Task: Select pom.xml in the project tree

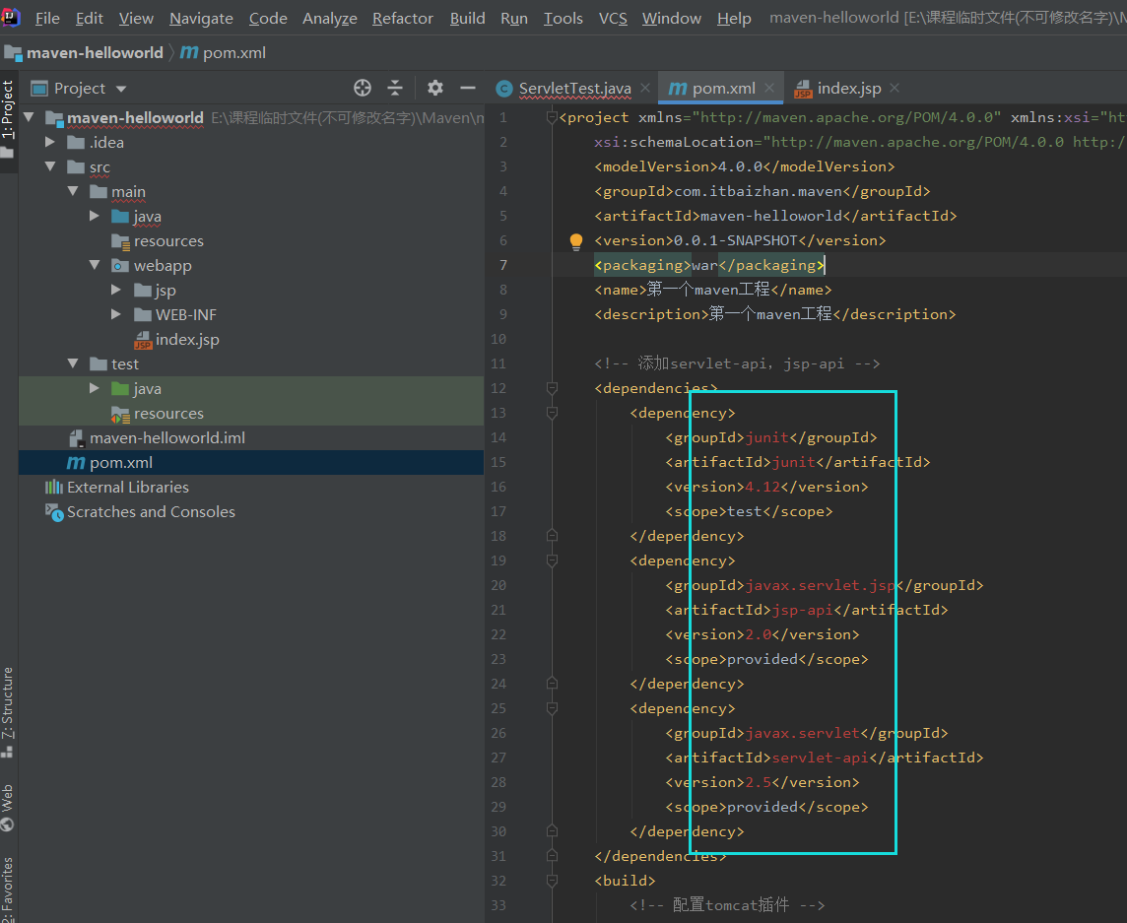Action: [x=251, y=463]
